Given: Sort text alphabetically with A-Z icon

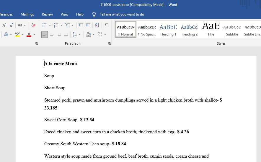Looking at the screenshot, I should click(97, 25).
